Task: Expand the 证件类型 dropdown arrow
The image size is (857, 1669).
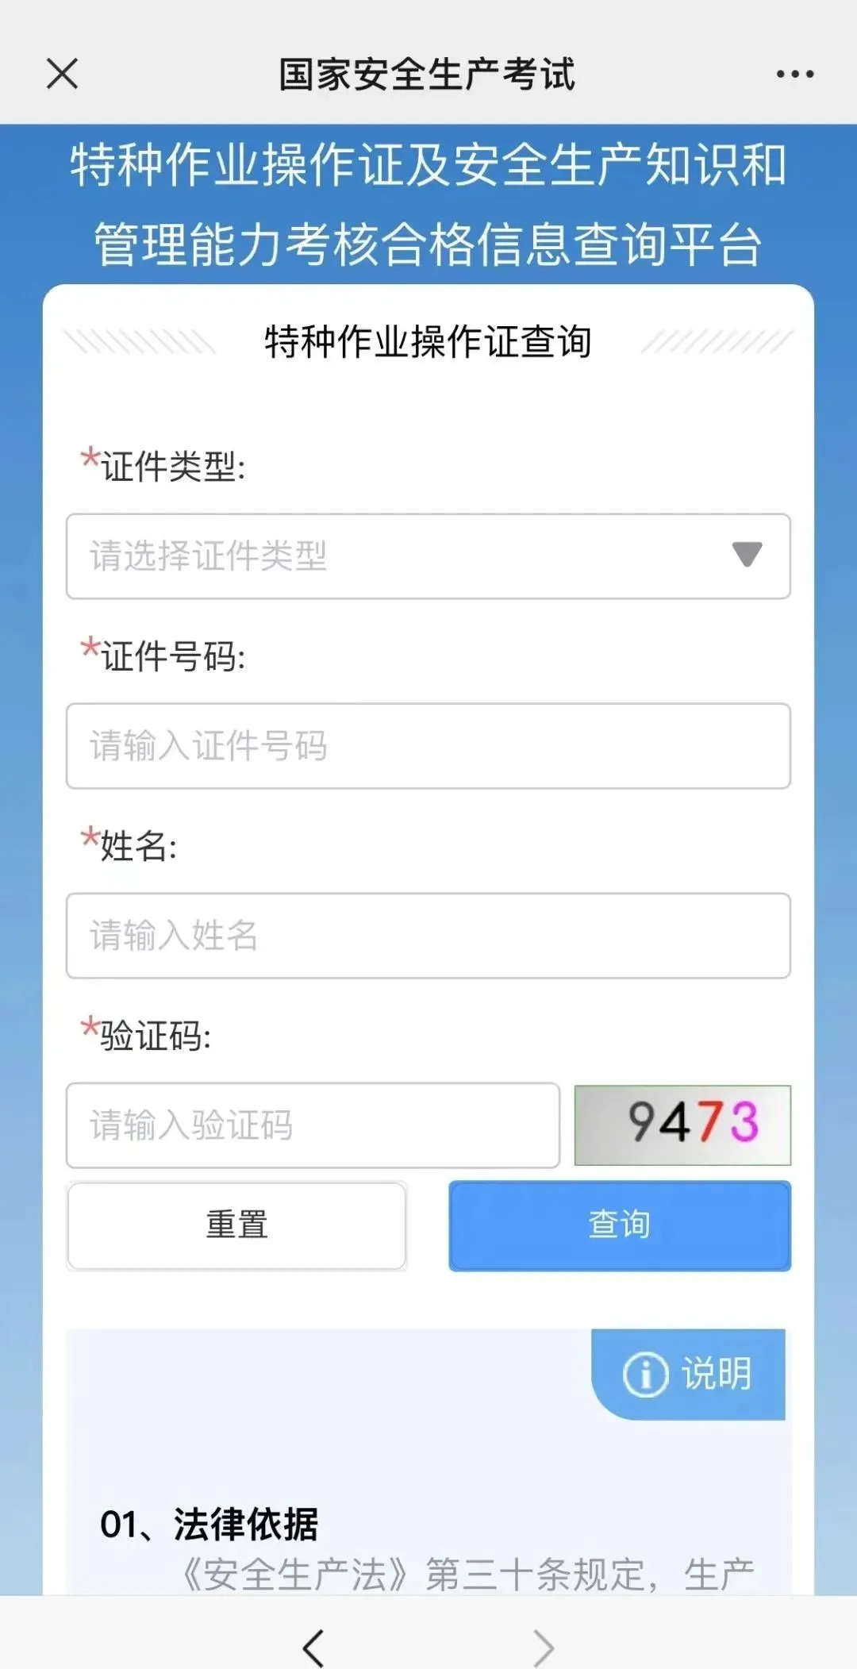Action: (x=746, y=555)
